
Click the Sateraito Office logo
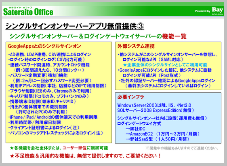tap(28, 11)
